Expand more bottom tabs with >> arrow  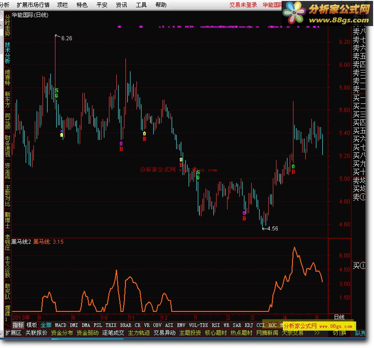(x=317, y=333)
